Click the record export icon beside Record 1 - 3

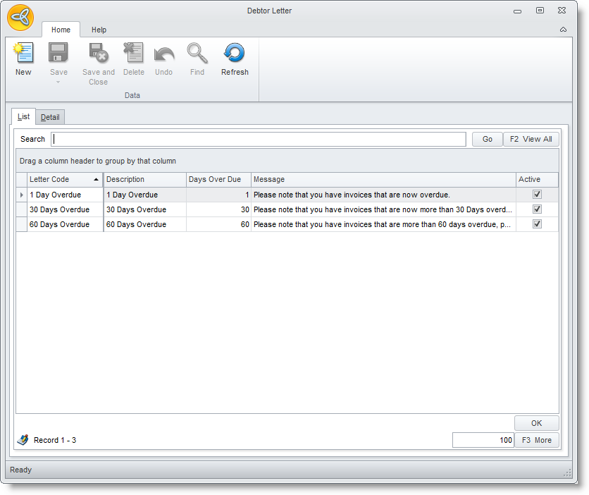[x=23, y=440]
